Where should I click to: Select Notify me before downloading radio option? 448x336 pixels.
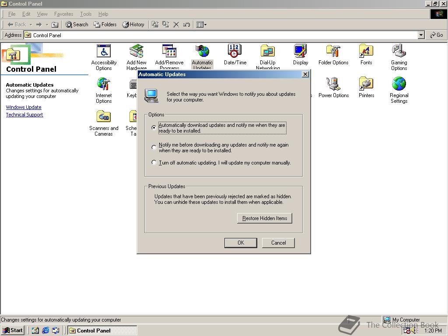[x=154, y=147]
